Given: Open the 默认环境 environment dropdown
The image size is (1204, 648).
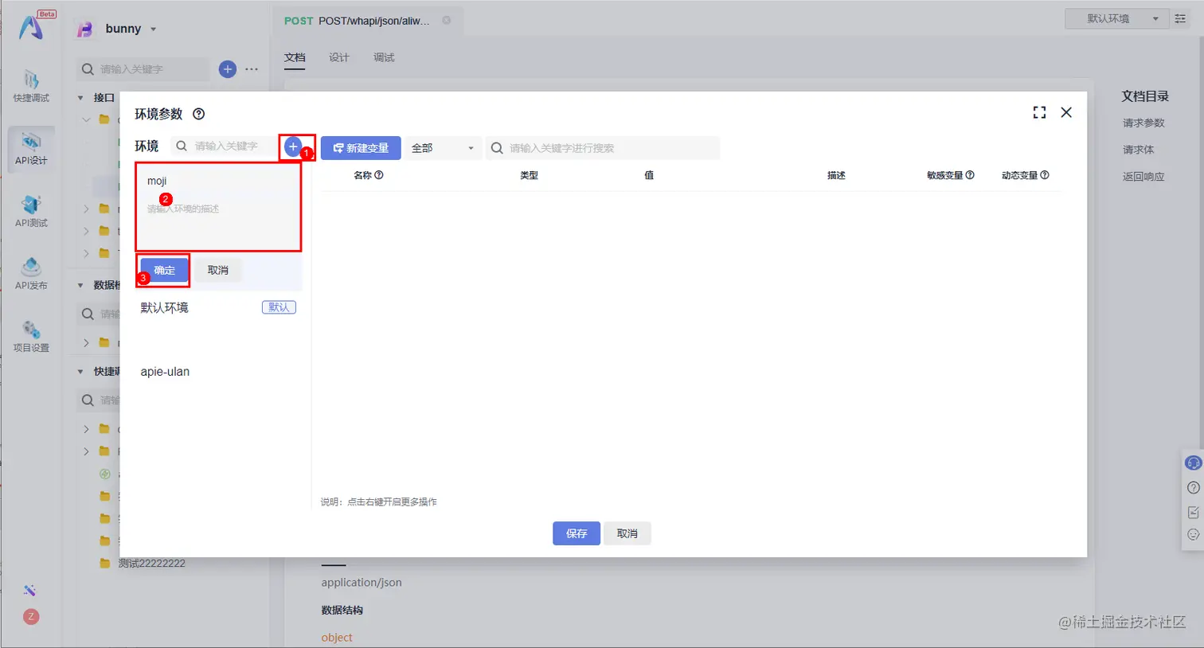Looking at the screenshot, I should click(x=1116, y=18).
